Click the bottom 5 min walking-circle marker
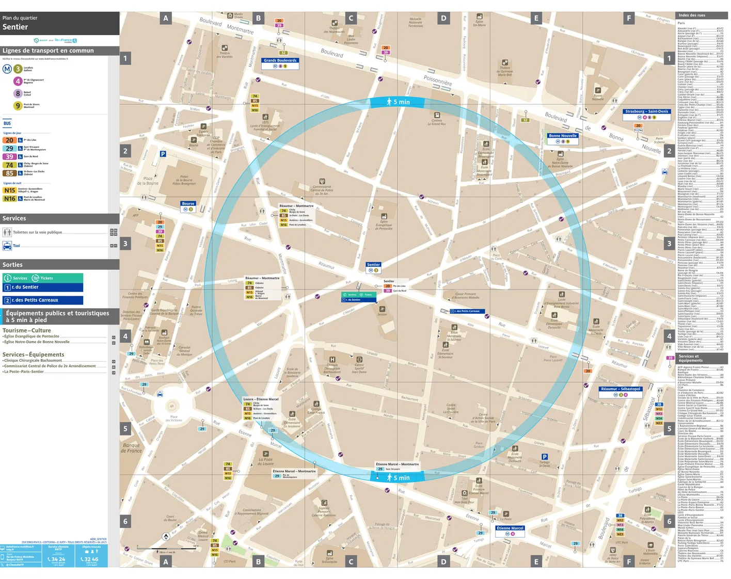731x579 pixels. tap(398, 478)
